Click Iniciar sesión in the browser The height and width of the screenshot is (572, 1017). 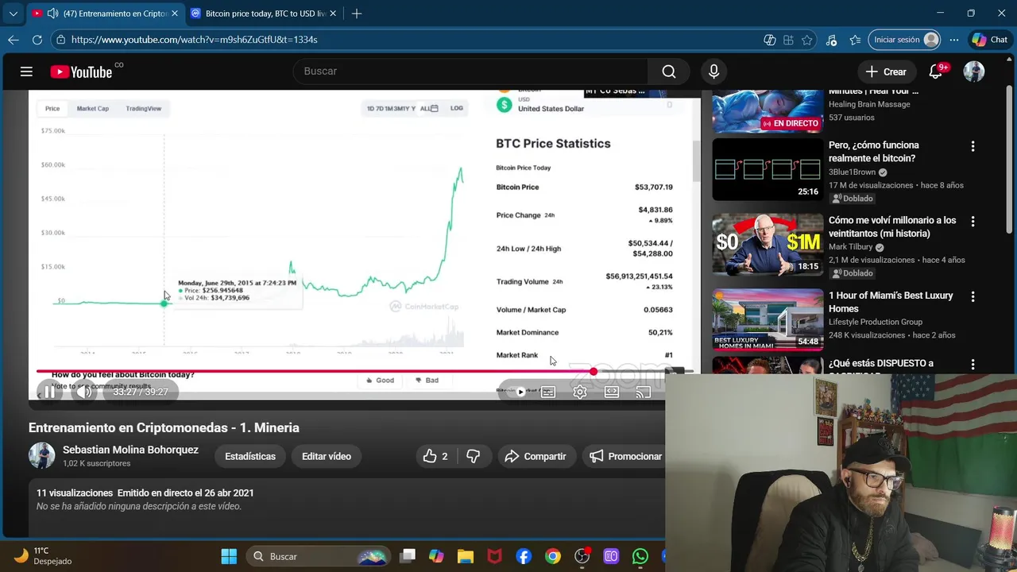pos(905,40)
